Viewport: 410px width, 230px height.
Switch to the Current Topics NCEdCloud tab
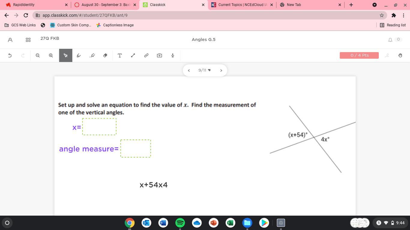[242, 5]
